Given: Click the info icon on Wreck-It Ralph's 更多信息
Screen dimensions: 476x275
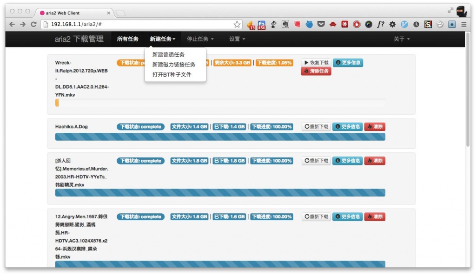Looking at the screenshot, I should (x=338, y=63).
